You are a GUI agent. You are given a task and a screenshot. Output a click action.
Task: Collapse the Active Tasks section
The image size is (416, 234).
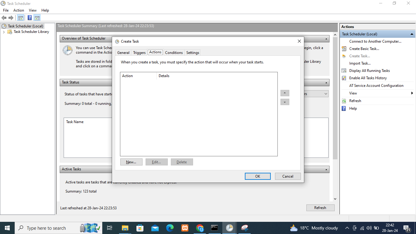point(326,169)
